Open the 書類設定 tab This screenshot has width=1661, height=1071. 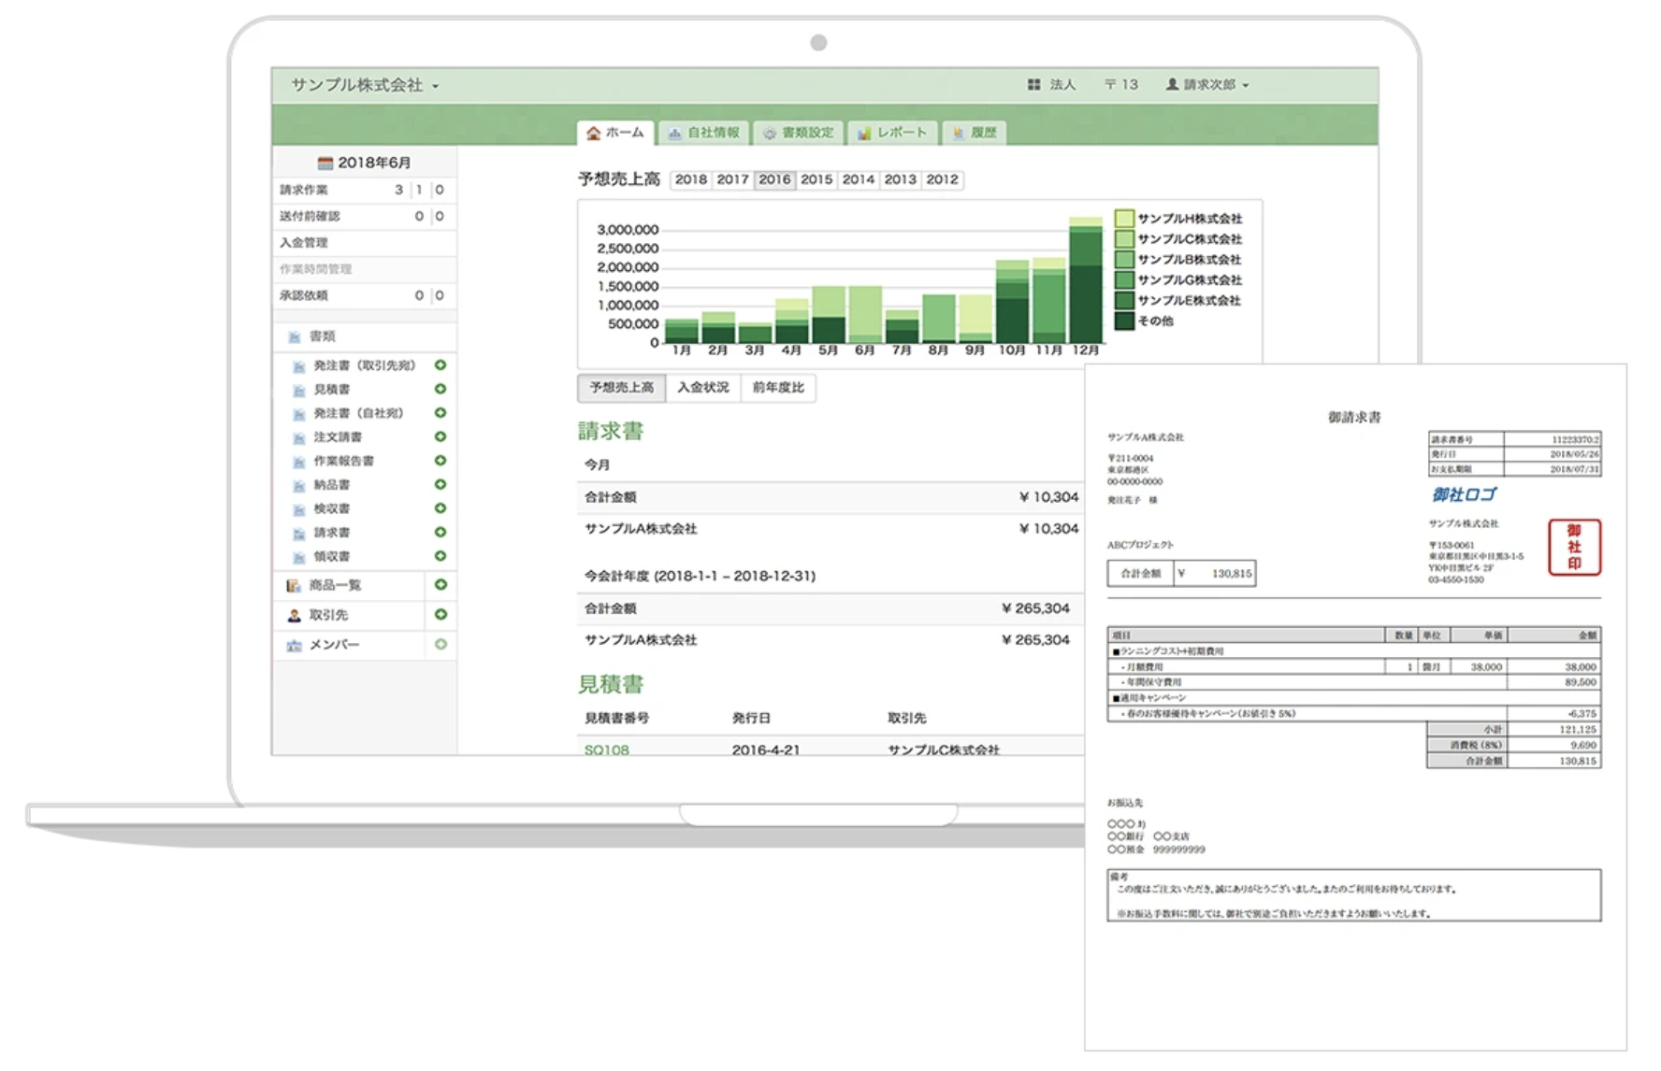[798, 133]
